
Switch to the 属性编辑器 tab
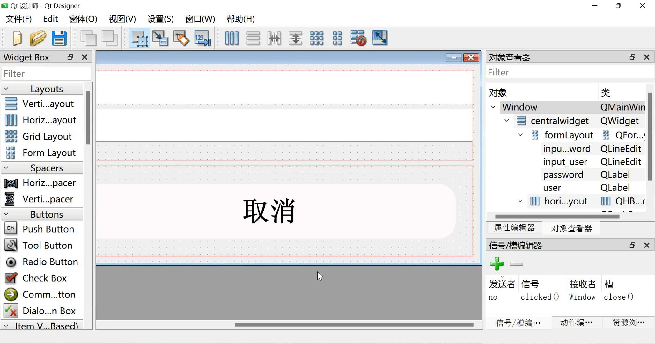click(x=514, y=228)
